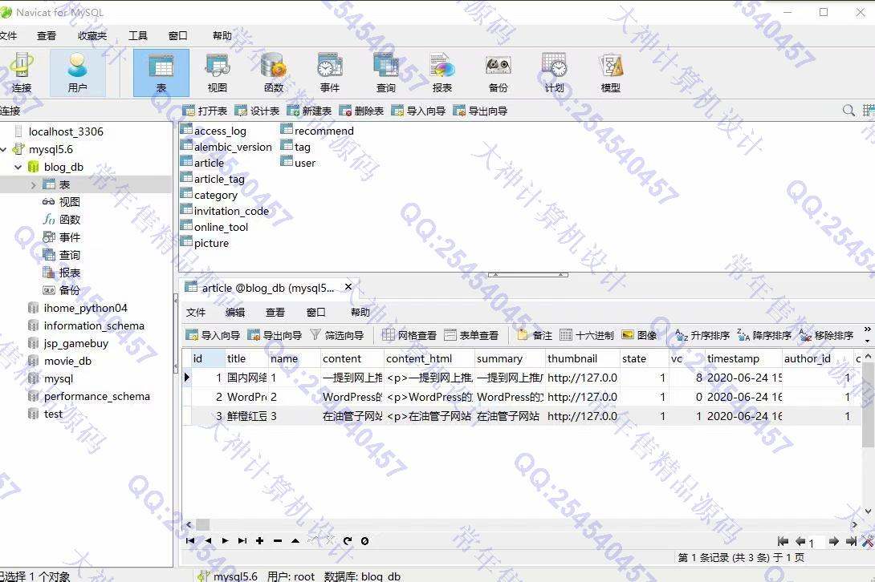Click 打开表 open table button

click(204, 111)
